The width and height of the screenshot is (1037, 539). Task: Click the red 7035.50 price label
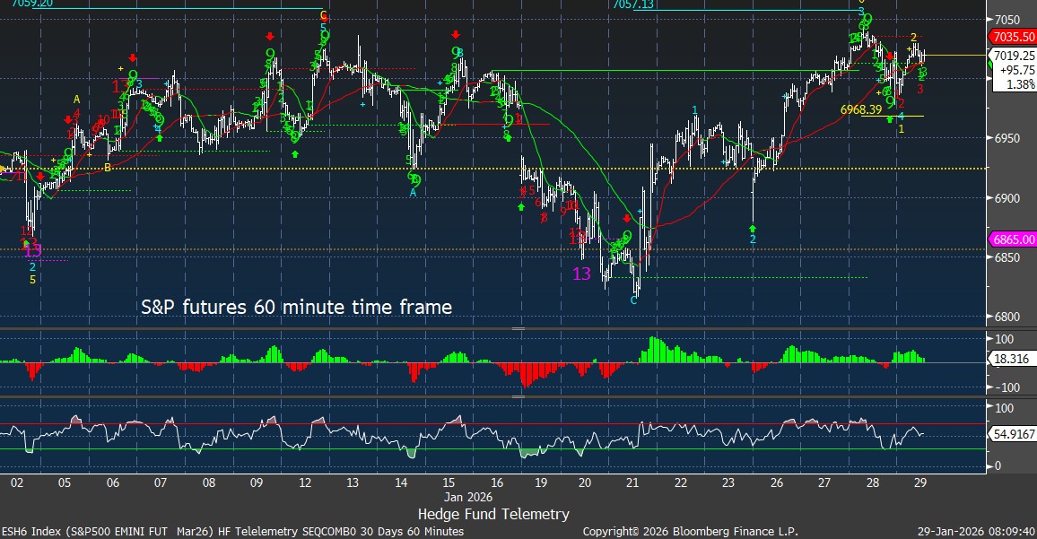(x=1011, y=37)
